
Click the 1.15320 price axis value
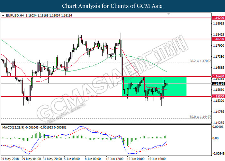point(219,100)
